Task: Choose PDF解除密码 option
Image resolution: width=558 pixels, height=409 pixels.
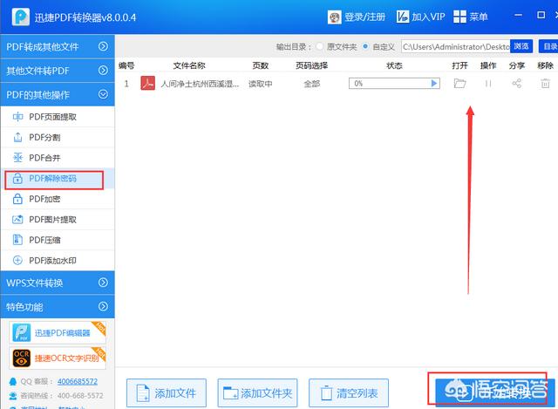Action: pyautogui.click(x=58, y=178)
